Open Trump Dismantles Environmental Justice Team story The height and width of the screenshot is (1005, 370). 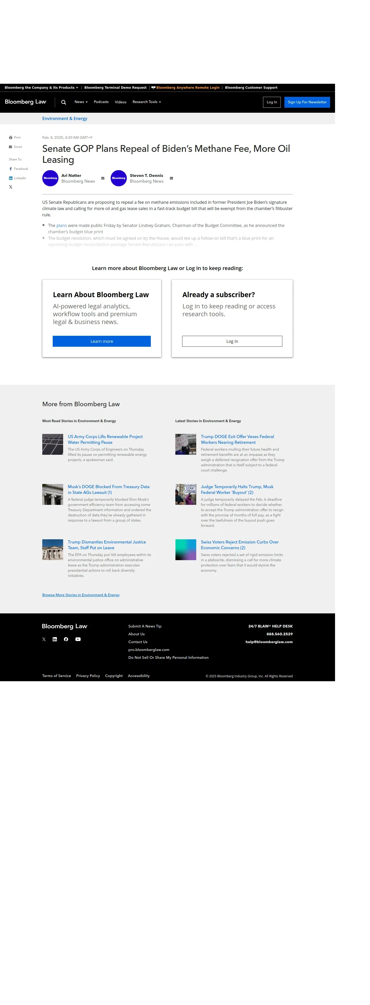coord(107,545)
